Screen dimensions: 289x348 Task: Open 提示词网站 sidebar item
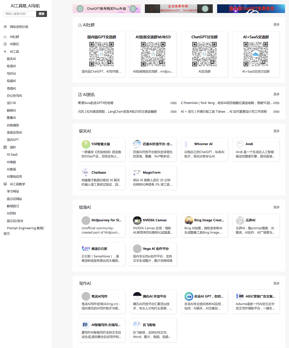[x=14, y=199]
